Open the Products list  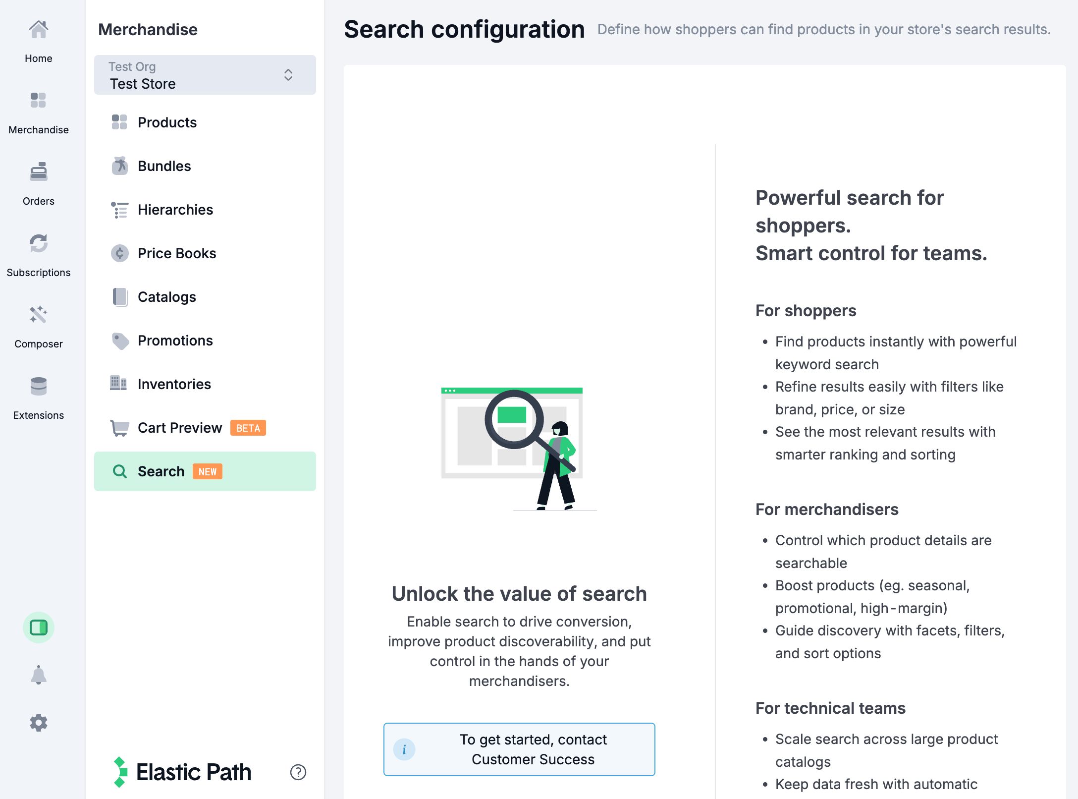point(167,122)
